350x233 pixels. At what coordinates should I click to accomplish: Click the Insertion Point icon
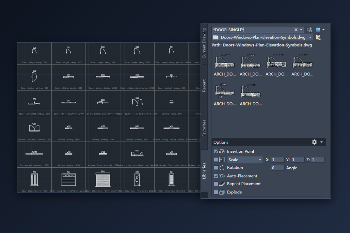tap(222, 151)
